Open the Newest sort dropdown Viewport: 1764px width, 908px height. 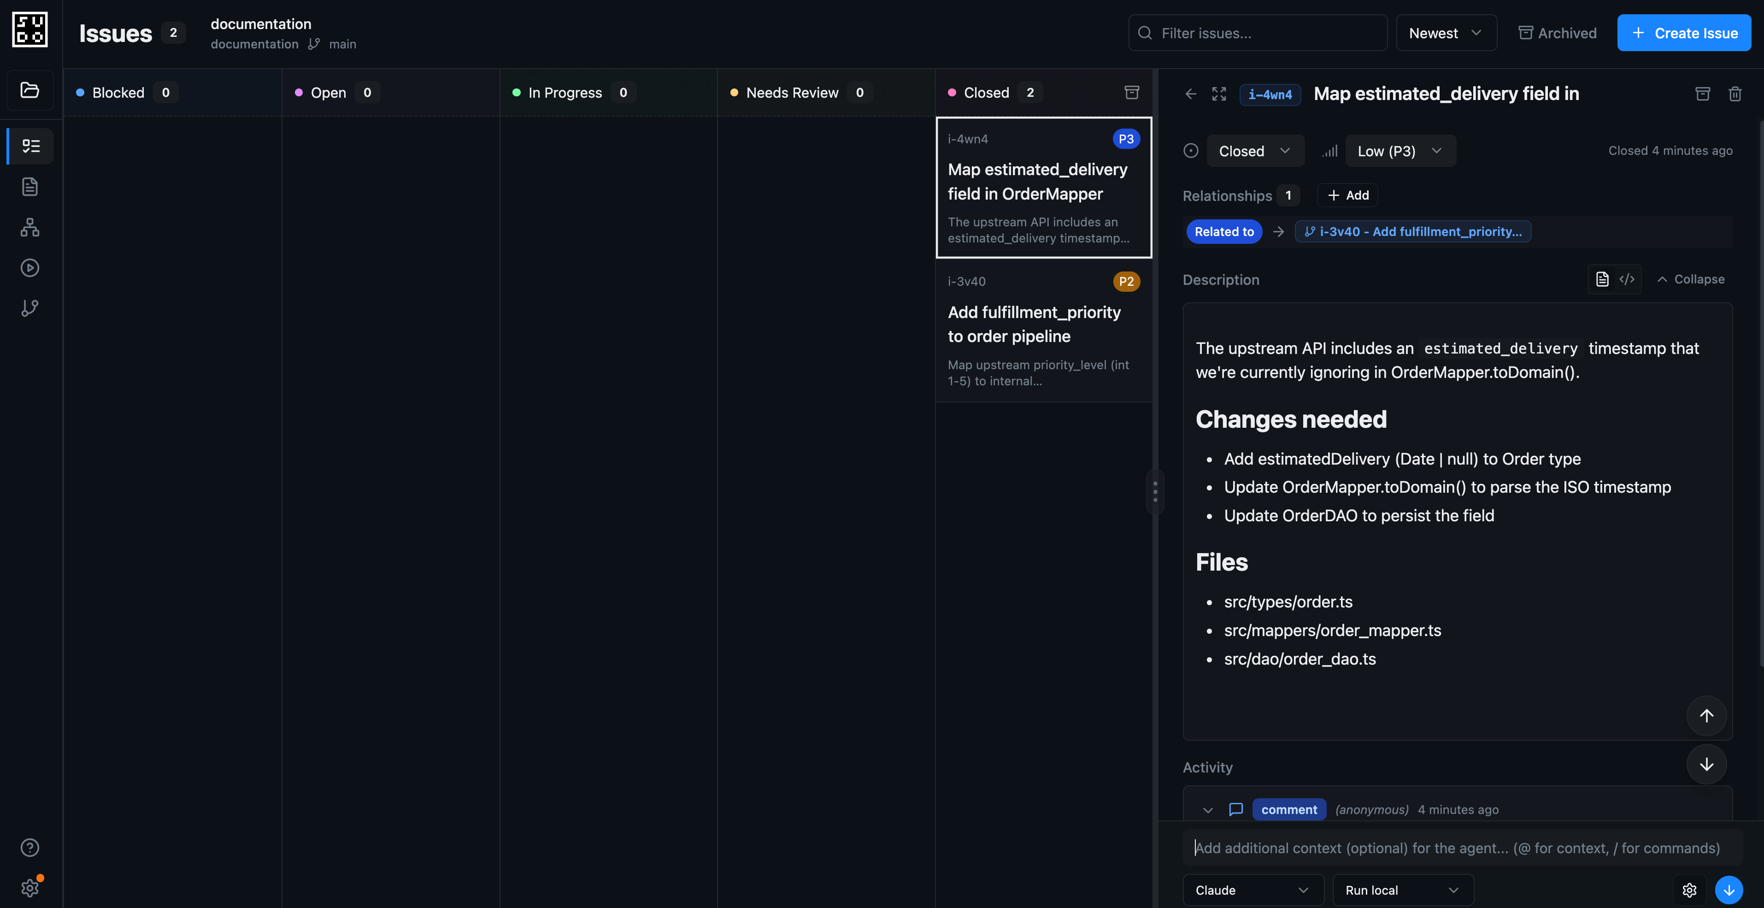coord(1446,33)
